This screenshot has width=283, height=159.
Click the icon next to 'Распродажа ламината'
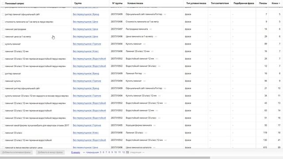pos(150,29)
